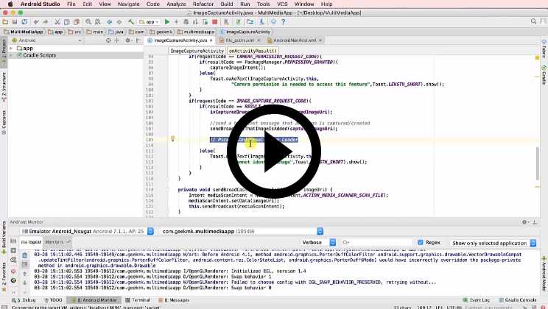Open the Project side tool panel
548x309 pixels.
(4, 51)
